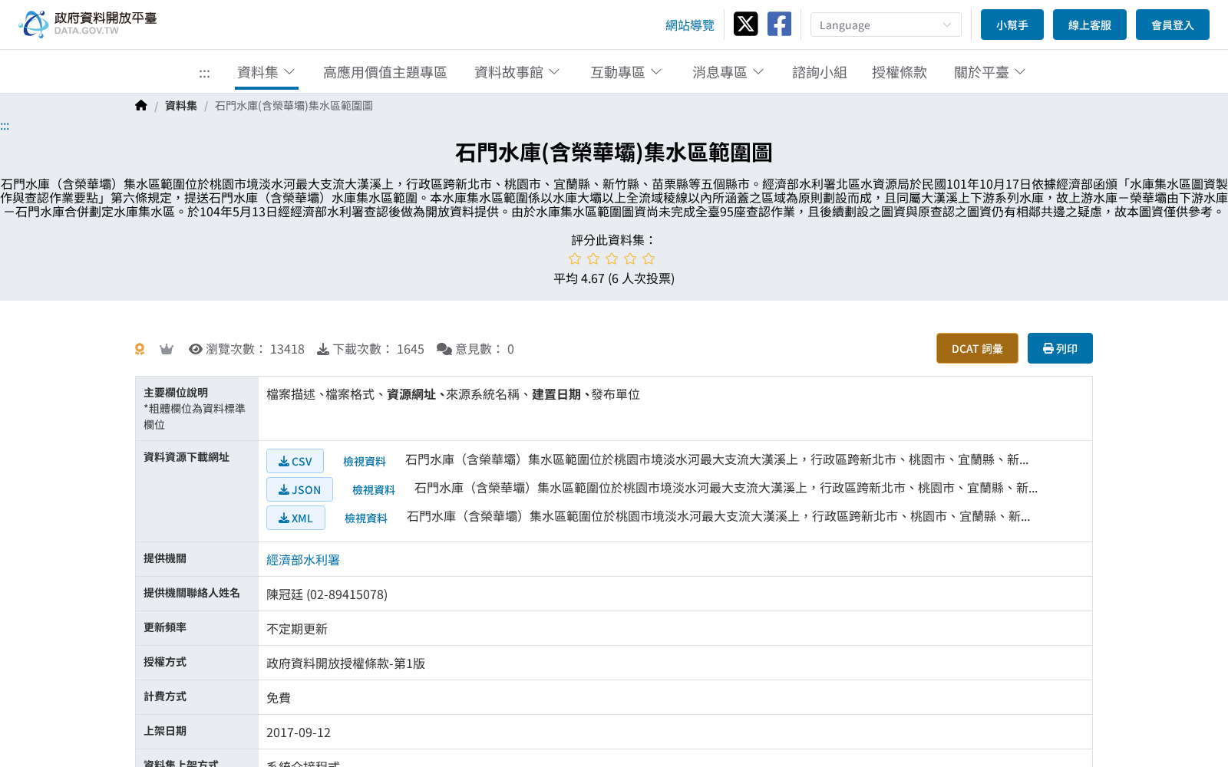Download the CSV file
Viewport: 1228px width, 767px height.
(295, 461)
